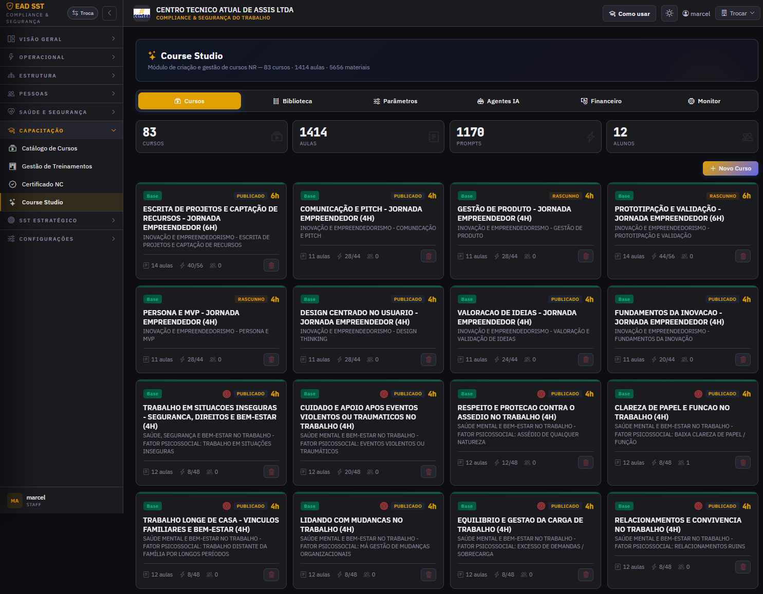Expand the SST Estratégico section
This screenshot has height=594, width=763.
pyautogui.click(x=61, y=220)
